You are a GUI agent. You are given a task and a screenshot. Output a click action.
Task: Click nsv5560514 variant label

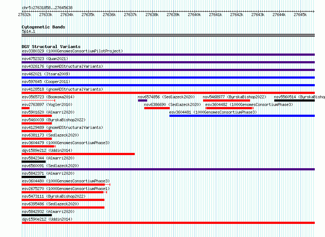[299, 97]
